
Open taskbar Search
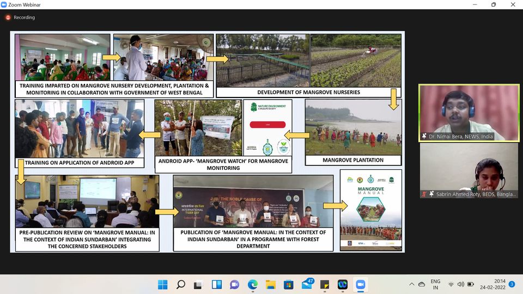coord(180,284)
